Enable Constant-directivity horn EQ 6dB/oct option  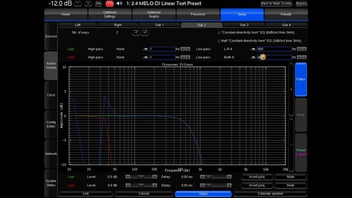point(219,33)
